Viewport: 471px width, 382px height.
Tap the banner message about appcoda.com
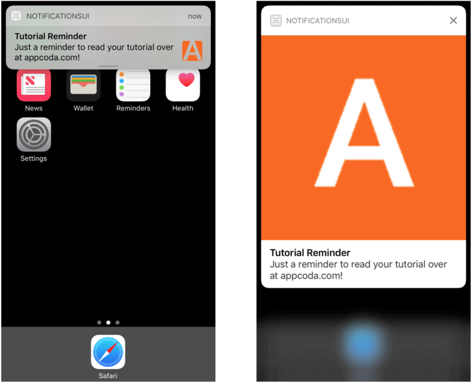pyautogui.click(x=94, y=52)
